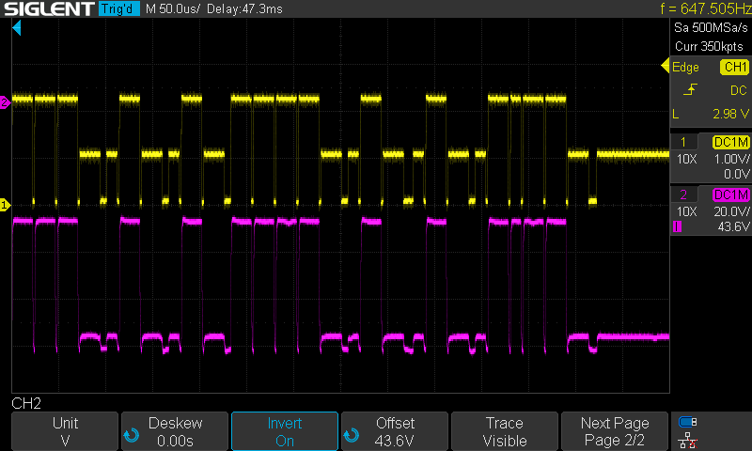The height and width of the screenshot is (451, 752).
Task: Click the Curr 350kpts memory depth
Action: coord(709,46)
